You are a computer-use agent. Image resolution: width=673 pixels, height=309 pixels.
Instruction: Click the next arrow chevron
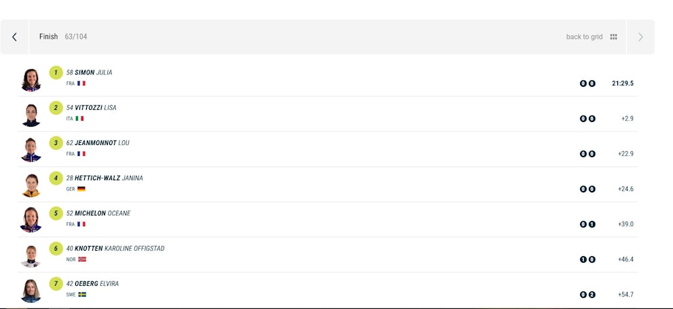(x=640, y=37)
